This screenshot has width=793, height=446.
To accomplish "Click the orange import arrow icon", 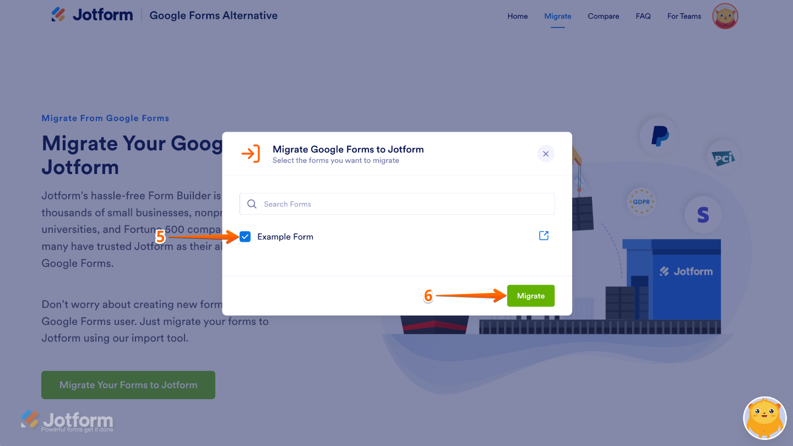I will 251,154.
